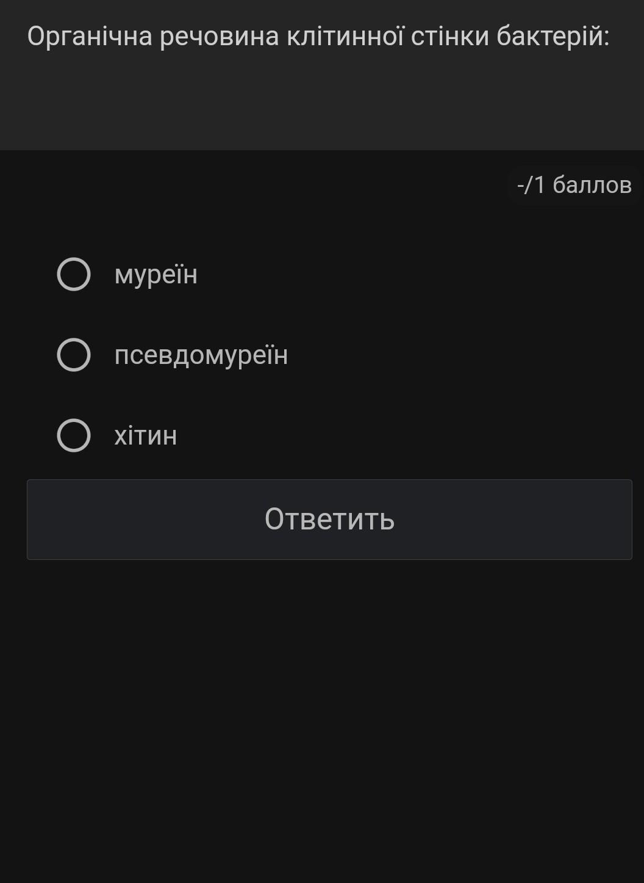Select the хітин radio button
644x883 pixels.
(74, 435)
